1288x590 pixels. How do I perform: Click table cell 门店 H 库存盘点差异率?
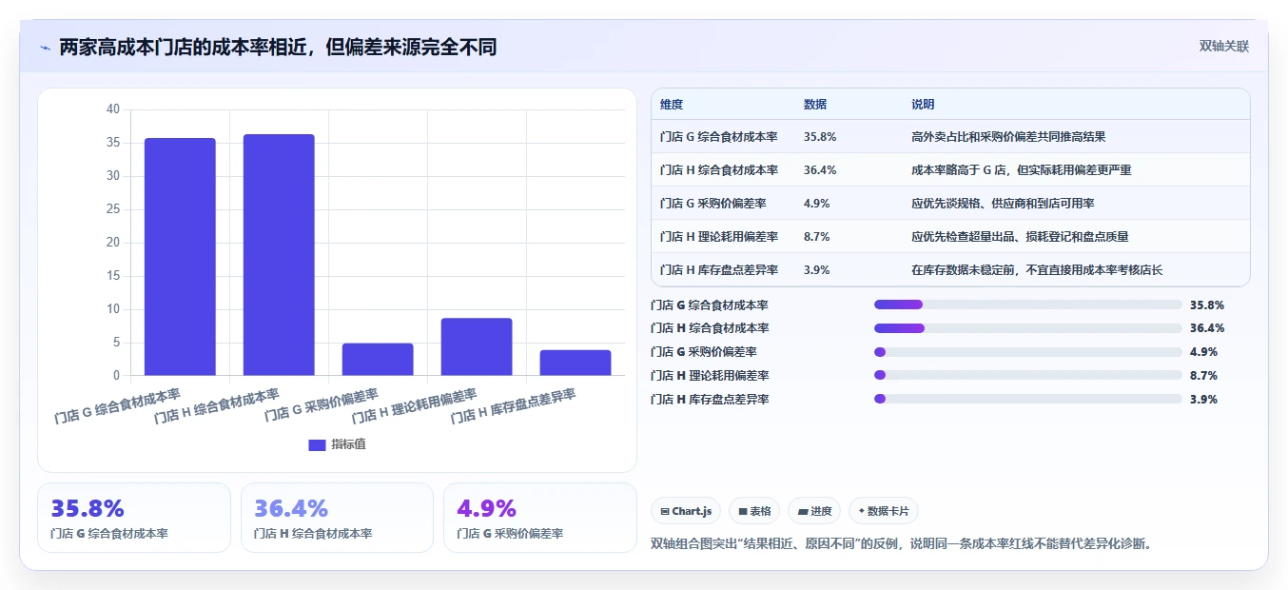(718, 270)
